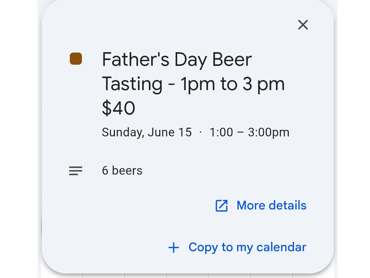370x278 pixels.
Task: Click the "Tasting - 1pm to 3 pm" line
Action: (x=193, y=84)
